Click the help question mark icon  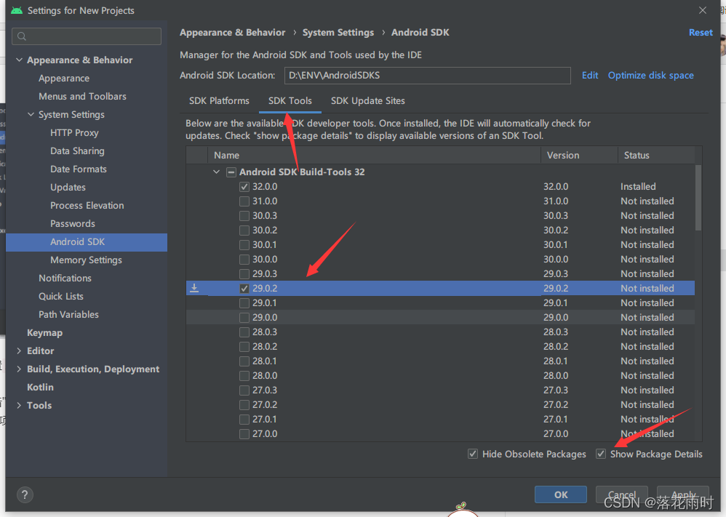click(25, 494)
